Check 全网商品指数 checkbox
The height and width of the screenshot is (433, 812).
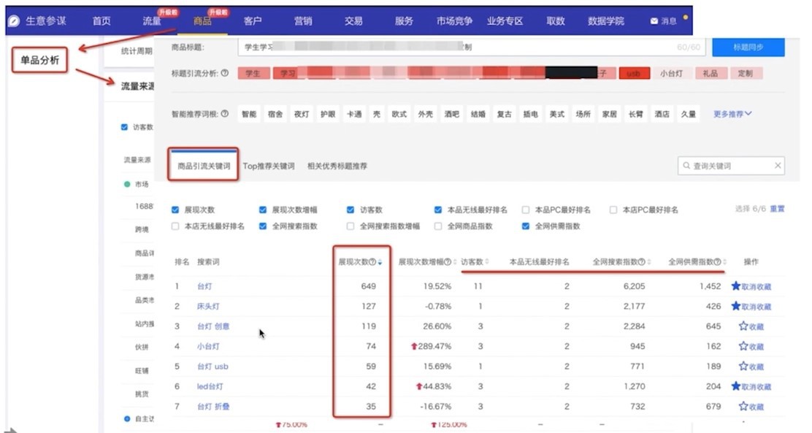point(438,226)
